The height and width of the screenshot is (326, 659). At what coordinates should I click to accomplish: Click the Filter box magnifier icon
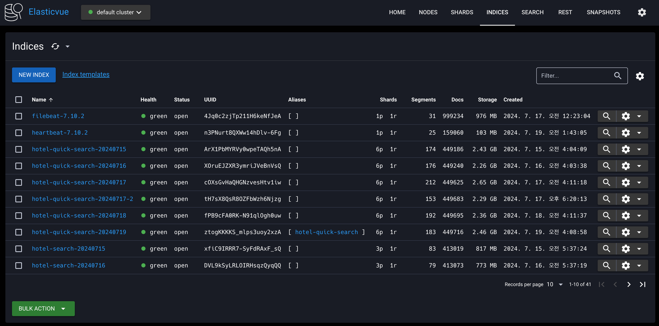click(x=617, y=76)
